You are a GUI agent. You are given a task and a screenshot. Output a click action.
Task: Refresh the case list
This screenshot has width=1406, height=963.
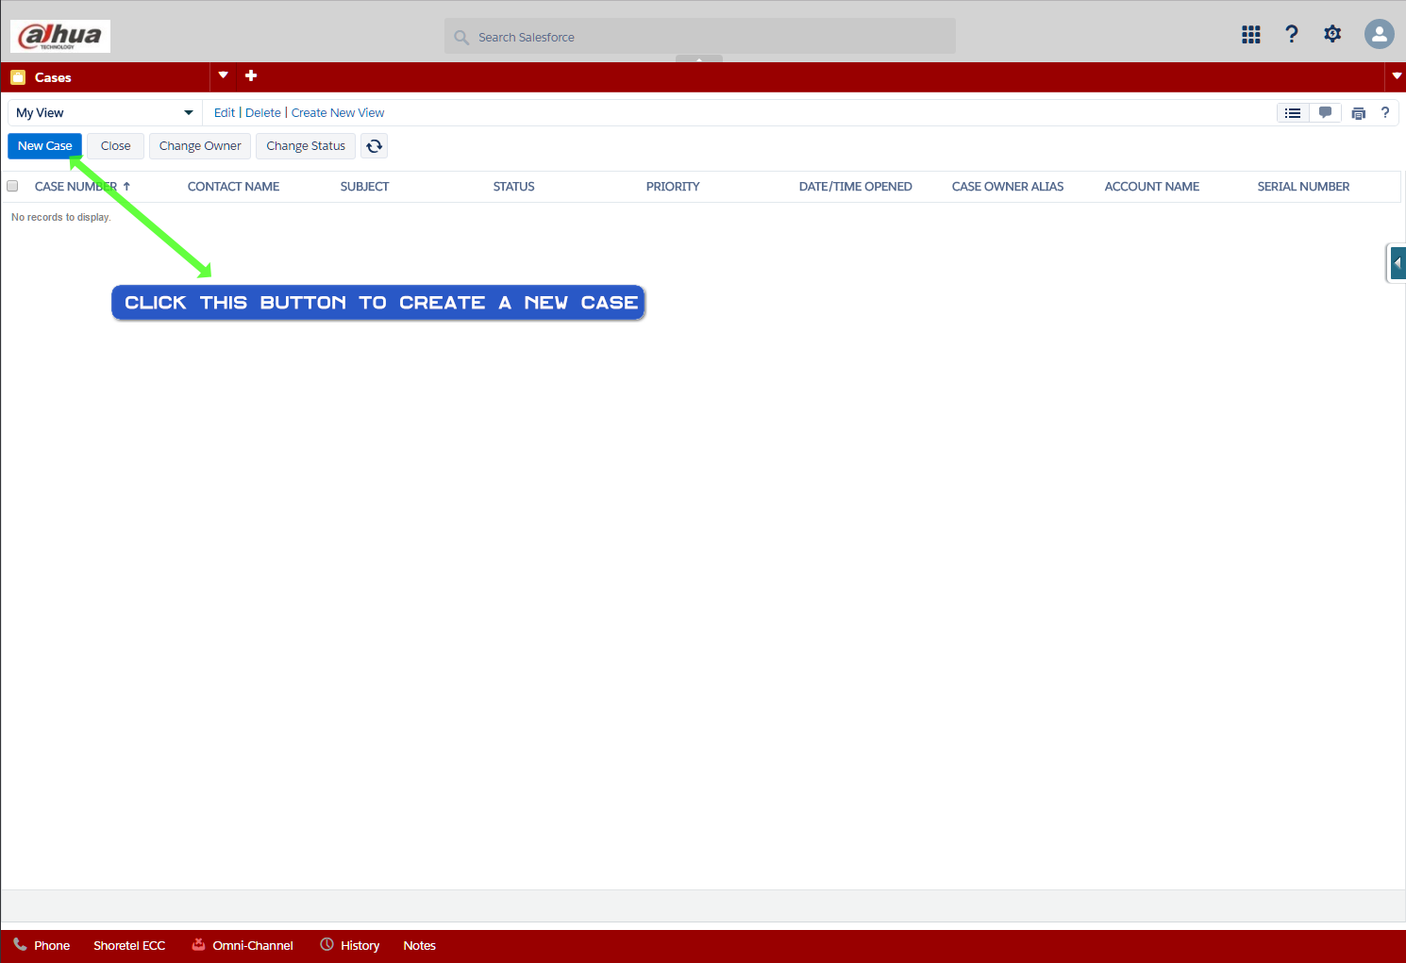[375, 146]
